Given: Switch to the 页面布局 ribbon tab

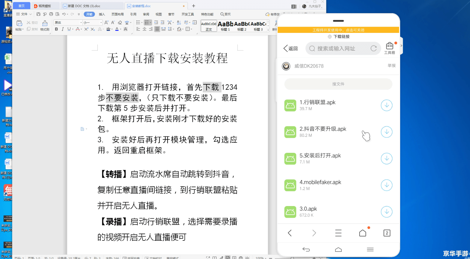Looking at the screenshot, I should click(117, 14).
